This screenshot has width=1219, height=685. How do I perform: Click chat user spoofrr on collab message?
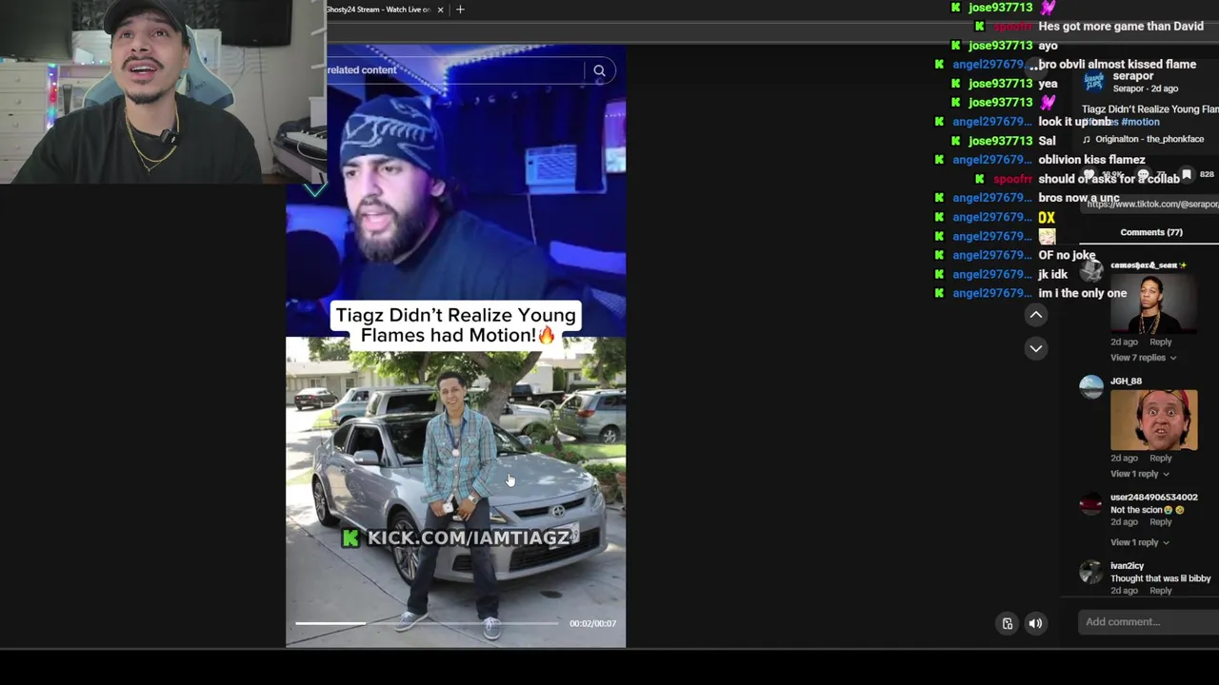(1012, 179)
